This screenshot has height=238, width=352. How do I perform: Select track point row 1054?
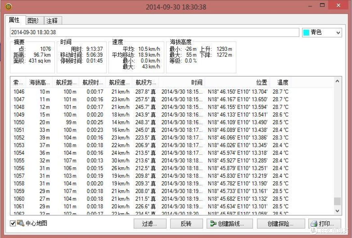click(151, 153)
